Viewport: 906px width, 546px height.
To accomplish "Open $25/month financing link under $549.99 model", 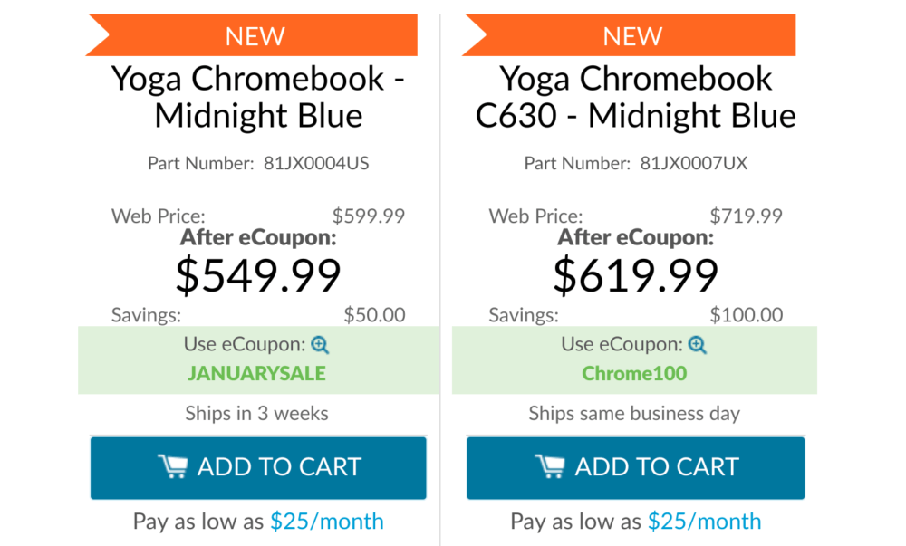I will (327, 522).
